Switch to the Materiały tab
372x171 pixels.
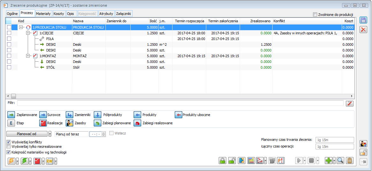(x=43, y=14)
